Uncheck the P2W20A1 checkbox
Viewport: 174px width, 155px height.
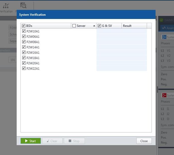(24, 63)
